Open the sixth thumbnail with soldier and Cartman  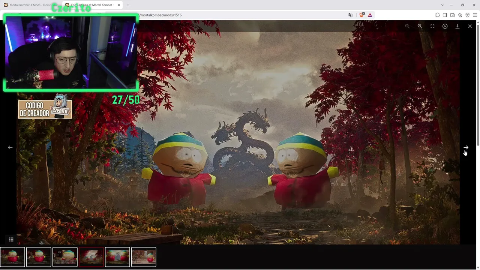144,257
